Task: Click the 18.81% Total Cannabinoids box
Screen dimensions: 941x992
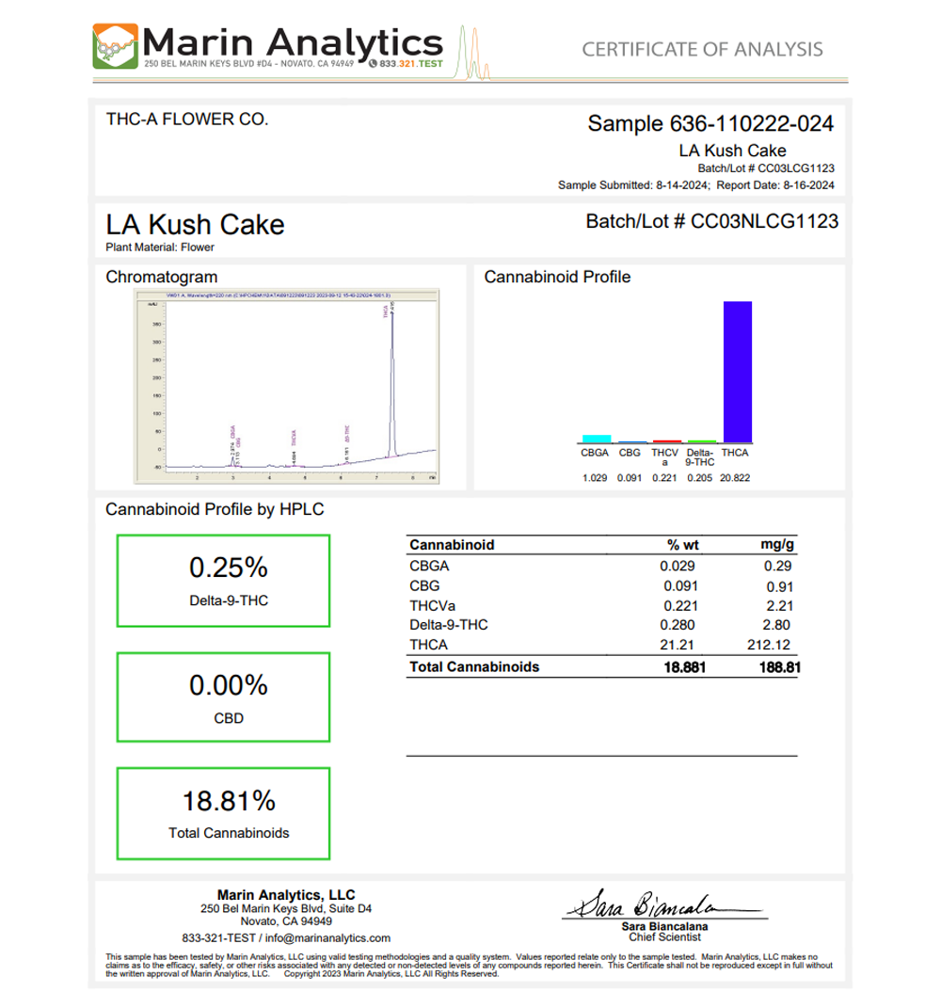Action: click(223, 813)
